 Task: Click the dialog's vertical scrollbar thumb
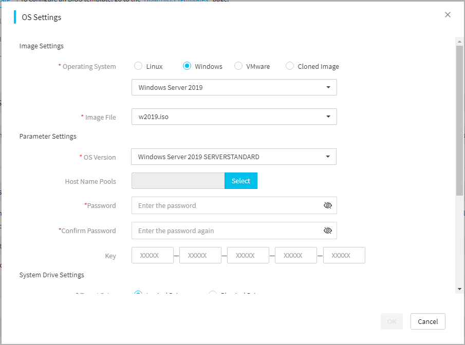[459, 121]
